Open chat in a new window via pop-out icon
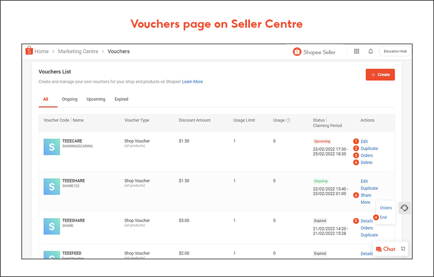 pyautogui.click(x=402, y=249)
